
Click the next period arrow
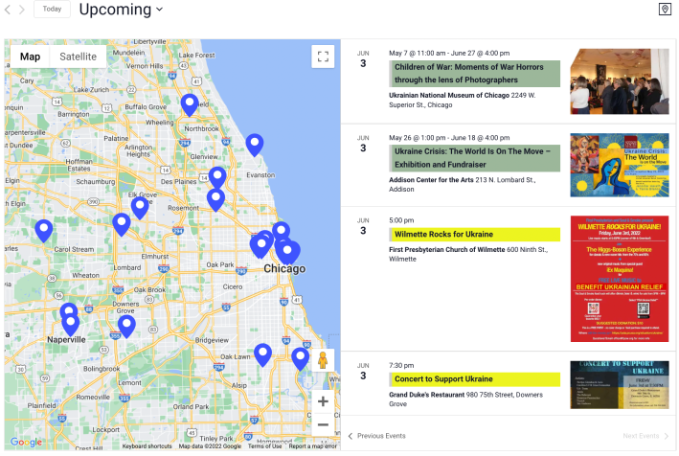point(22,10)
